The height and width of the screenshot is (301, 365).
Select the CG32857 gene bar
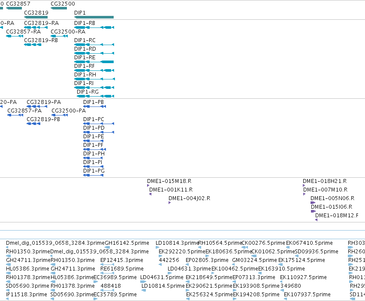tap(14, 8)
